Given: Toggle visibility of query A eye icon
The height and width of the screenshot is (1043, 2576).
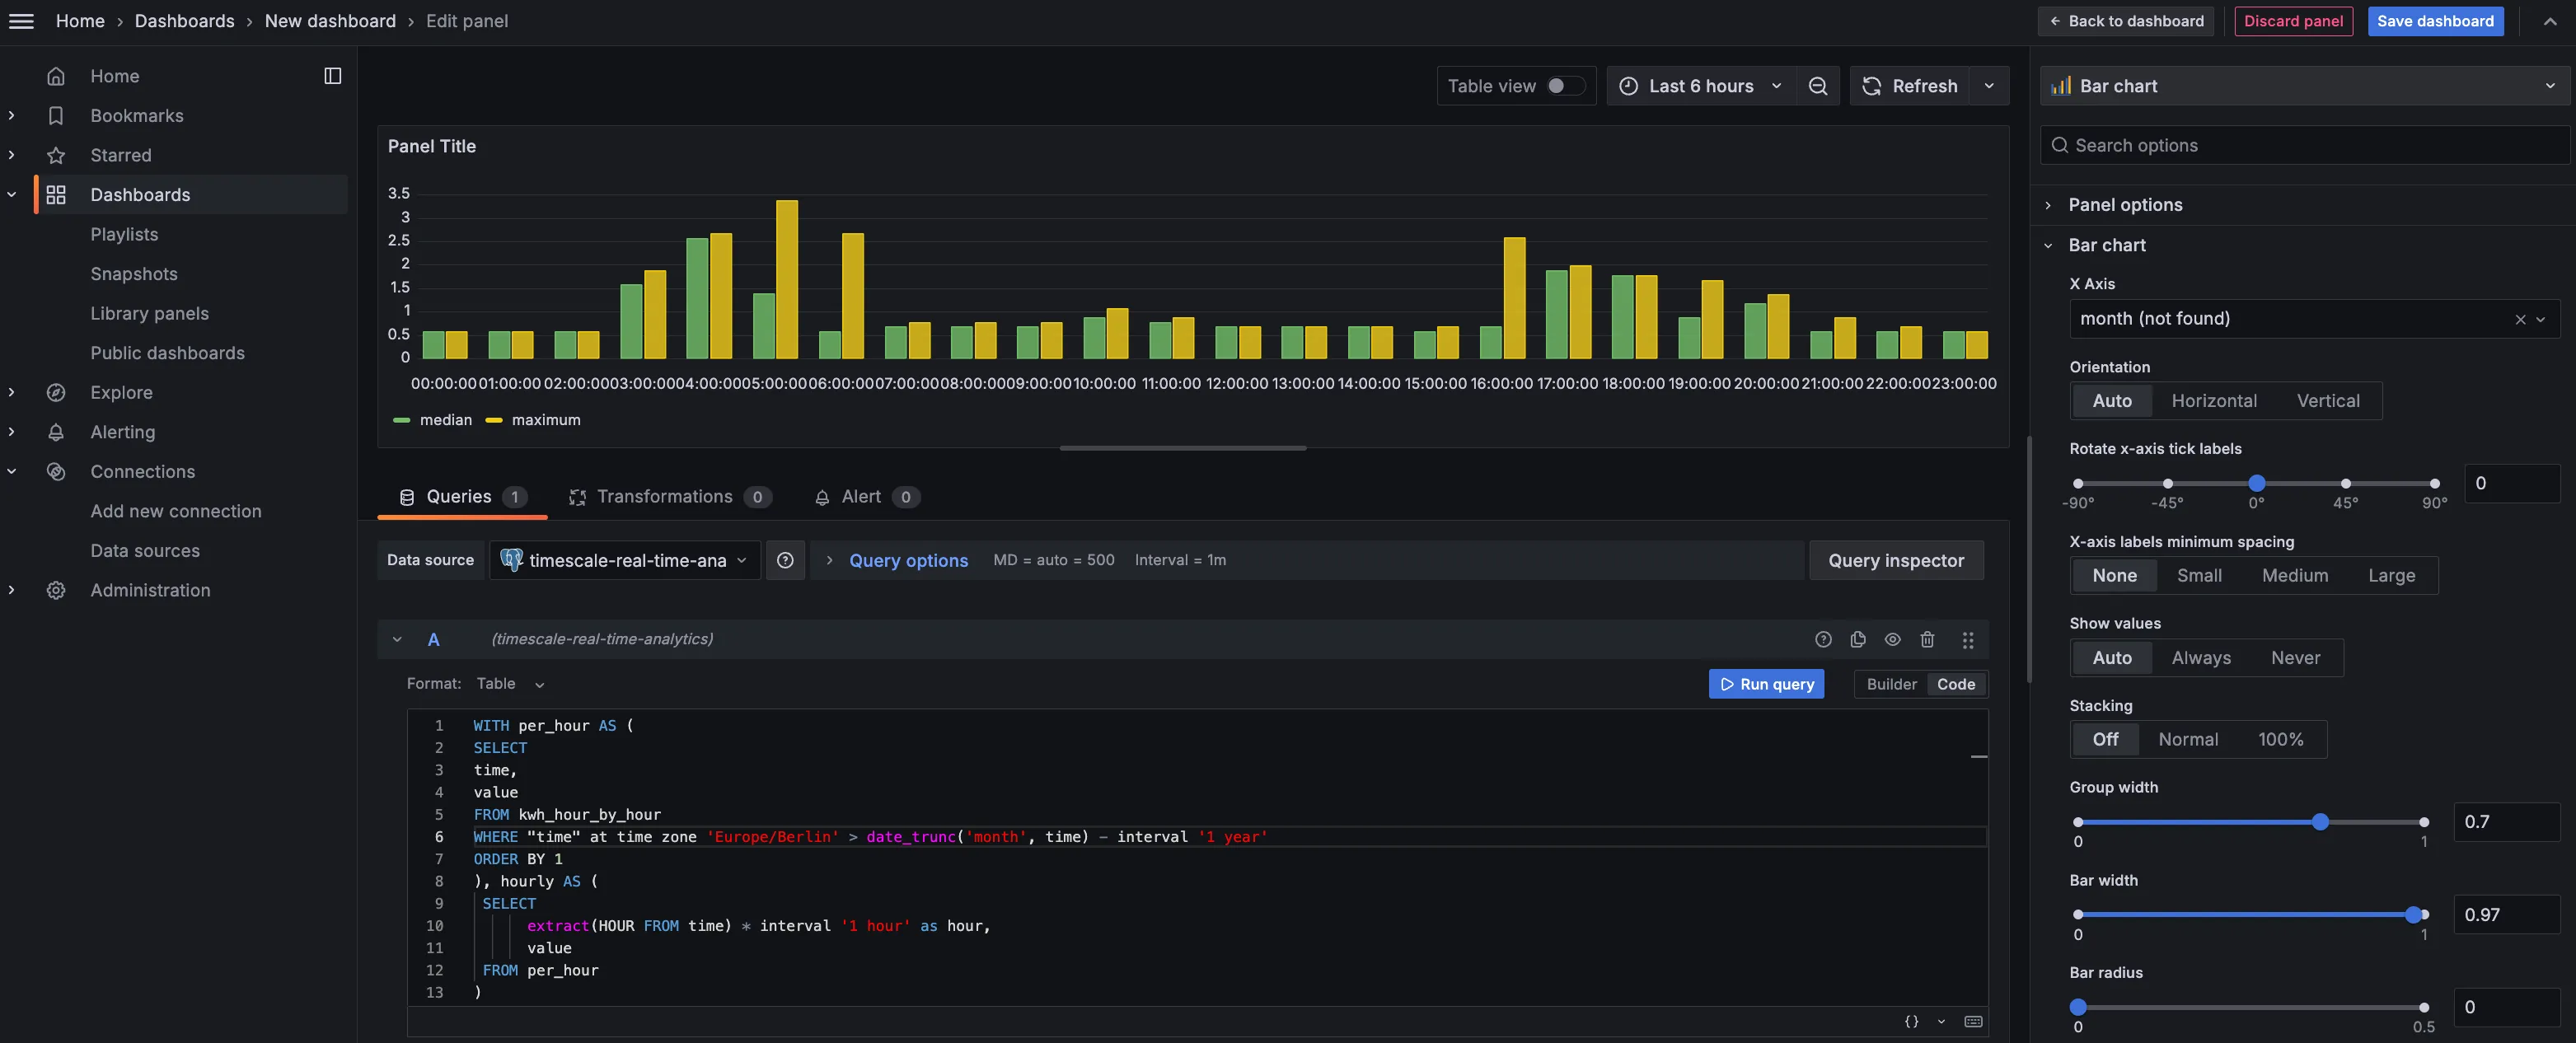Looking at the screenshot, I should tap(1892, 640).
